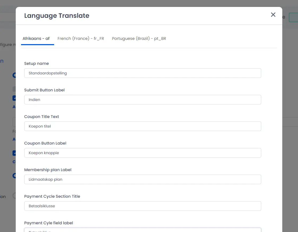The width and height of the screenshot is (298, 232).
Task: Click the Setup name input field
Action: coord(143,73)
